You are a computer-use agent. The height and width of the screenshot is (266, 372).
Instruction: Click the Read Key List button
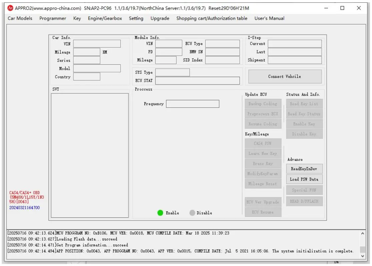tap(304, 104)
